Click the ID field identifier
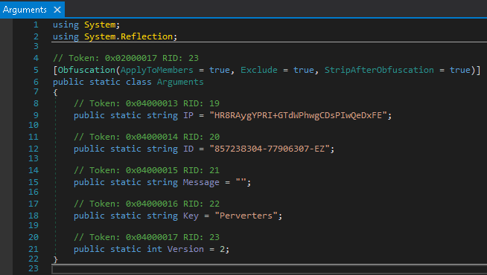This screenshot has width=487, height=275. click(x=188, y=149)
